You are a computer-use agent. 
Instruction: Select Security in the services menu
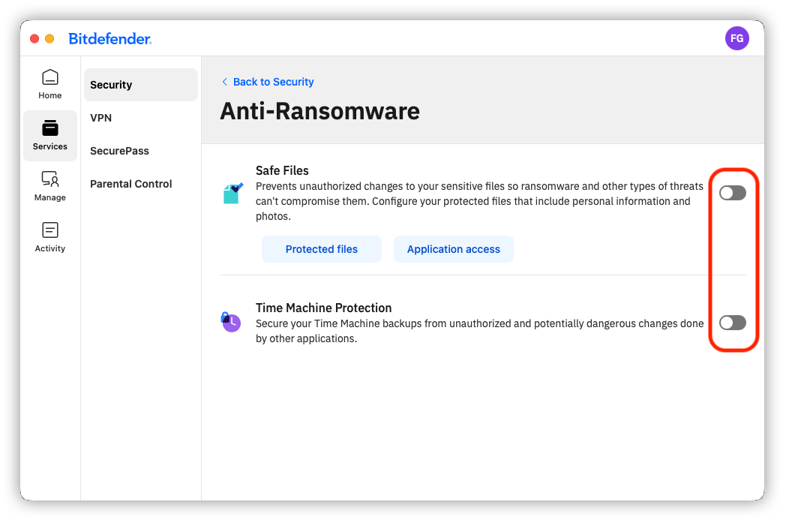pyautogui.click(x=141, y=85)
